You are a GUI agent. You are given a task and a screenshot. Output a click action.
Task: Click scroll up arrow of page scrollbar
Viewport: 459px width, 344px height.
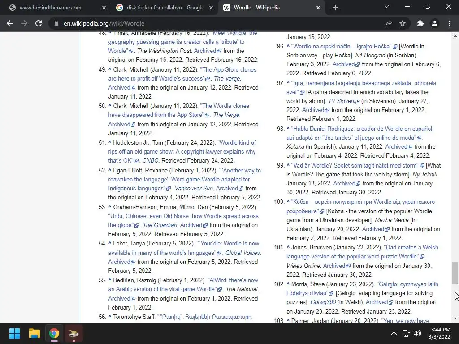tap(455, 36)
